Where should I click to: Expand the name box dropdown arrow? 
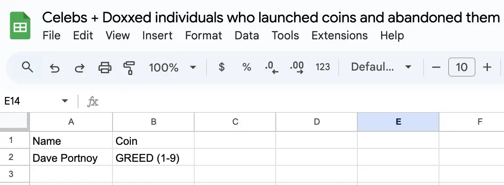pos(65,101)
